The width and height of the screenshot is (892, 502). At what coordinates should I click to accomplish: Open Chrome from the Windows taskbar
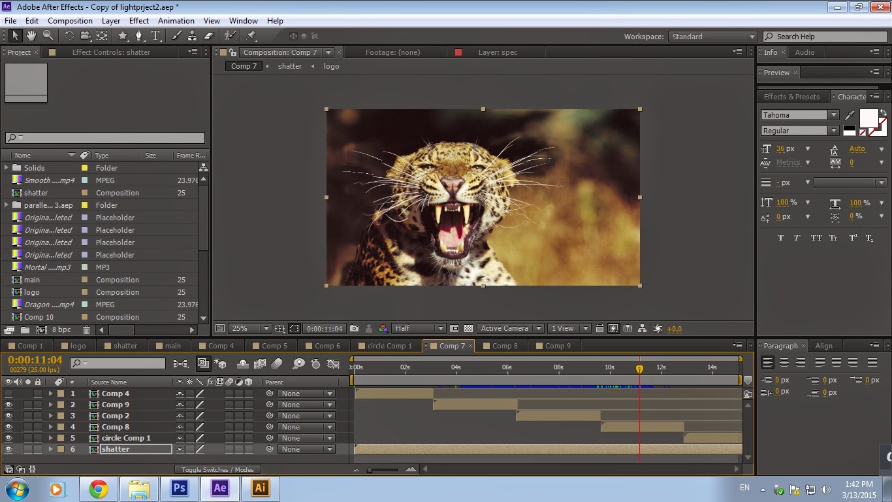point(99,488)
